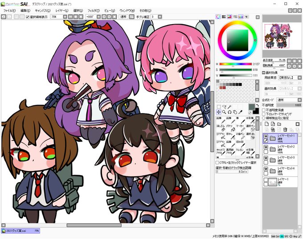Click navigator zoom-in plus button
Image resolution: width=303 pixels, height=239 pixels.
294,61
